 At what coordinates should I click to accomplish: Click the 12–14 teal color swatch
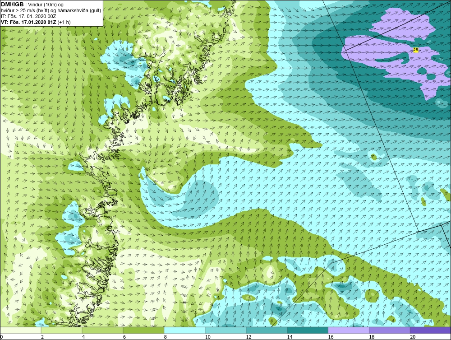click(x=267, y=330)
